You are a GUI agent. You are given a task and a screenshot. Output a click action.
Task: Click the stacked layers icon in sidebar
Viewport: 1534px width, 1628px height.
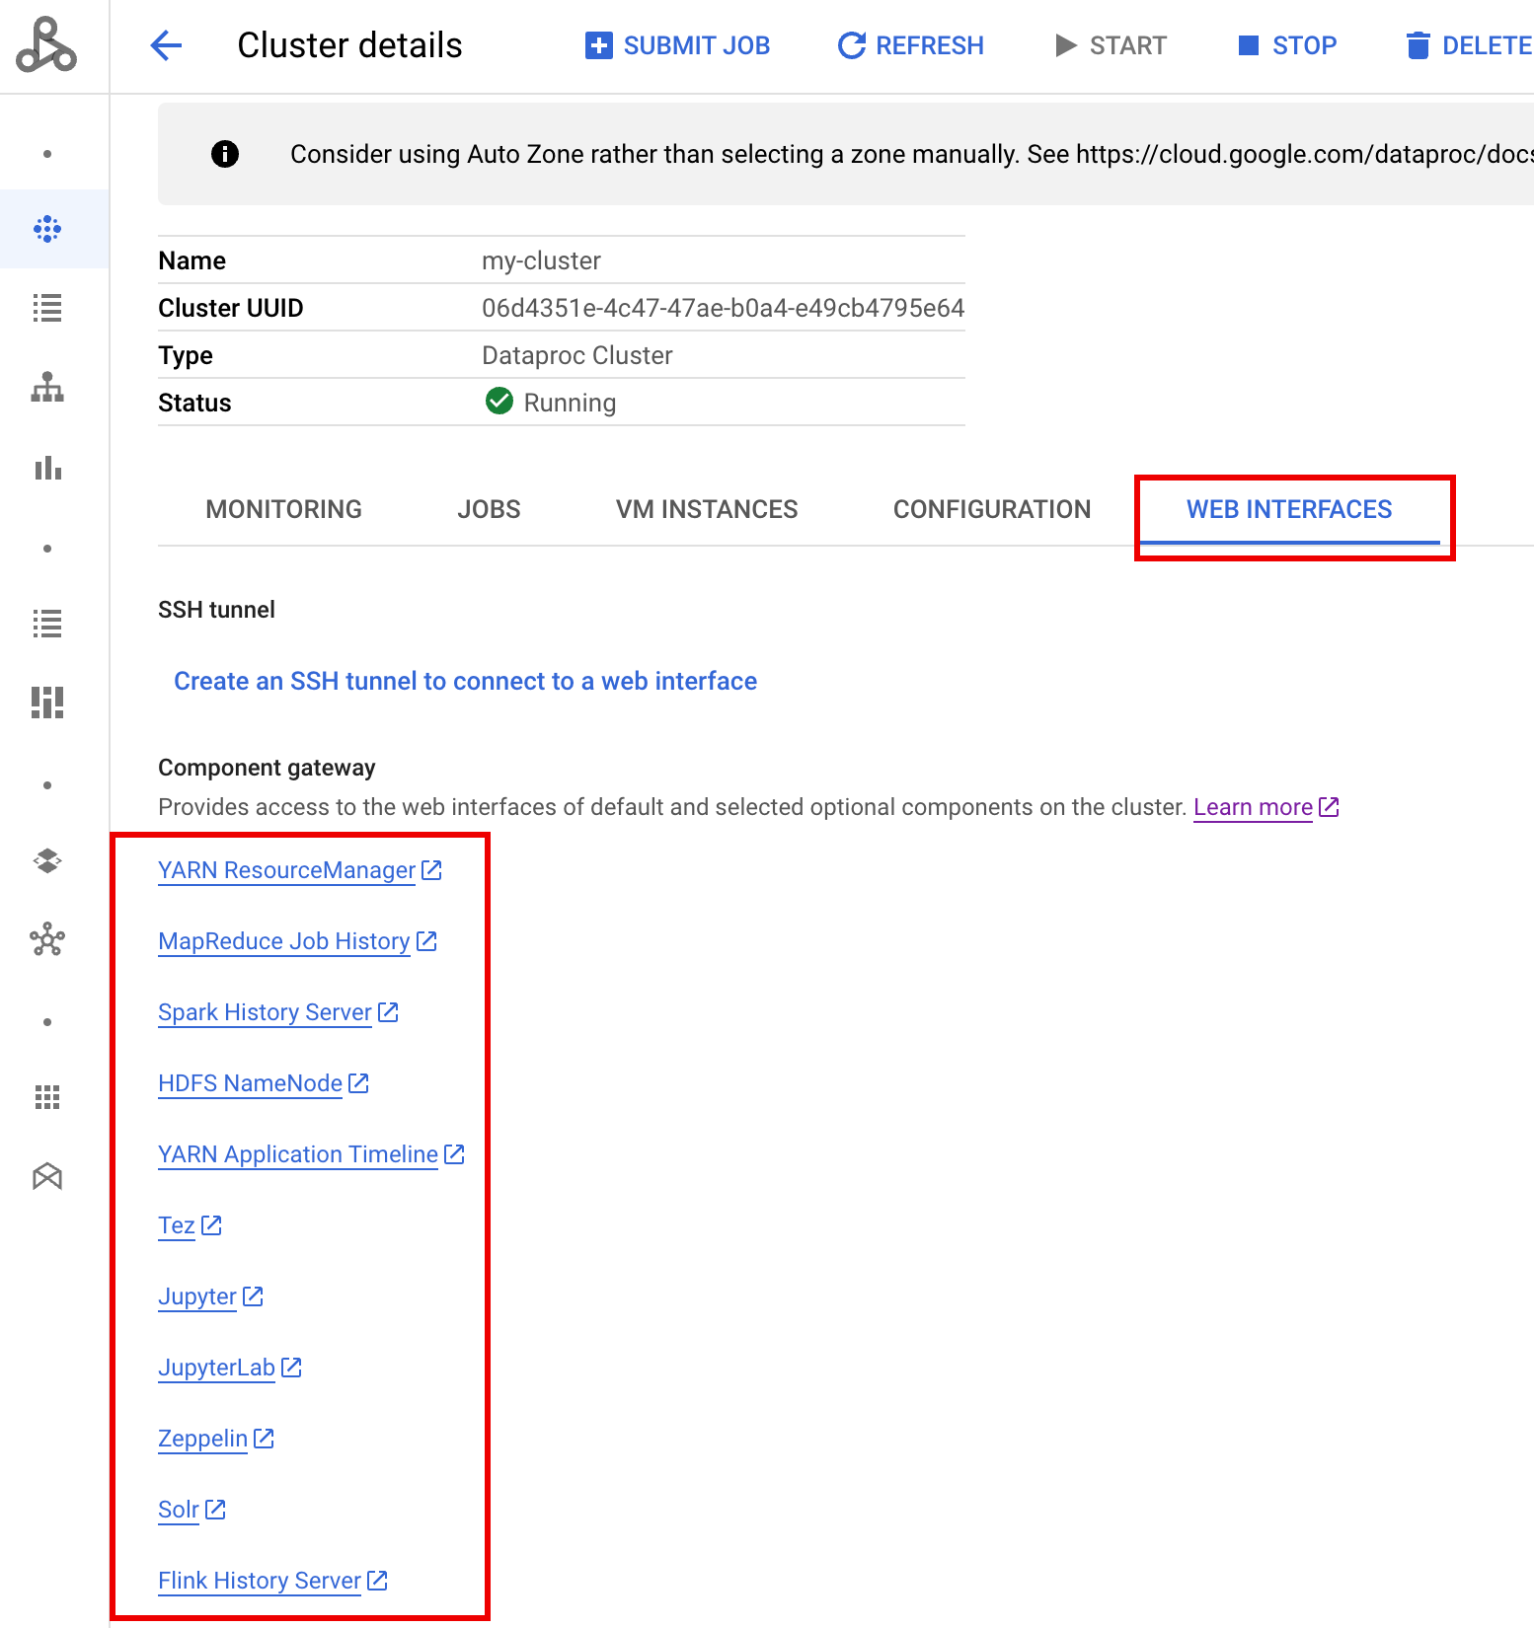47,861
